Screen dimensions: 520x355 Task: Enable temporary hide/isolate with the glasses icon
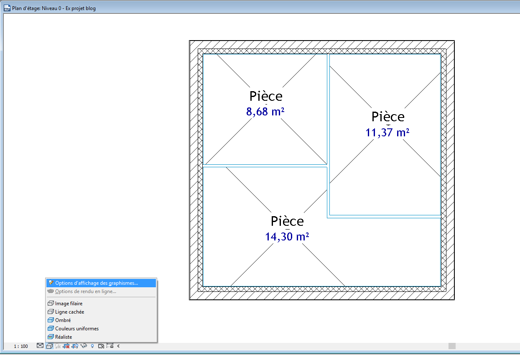point(84,346)
